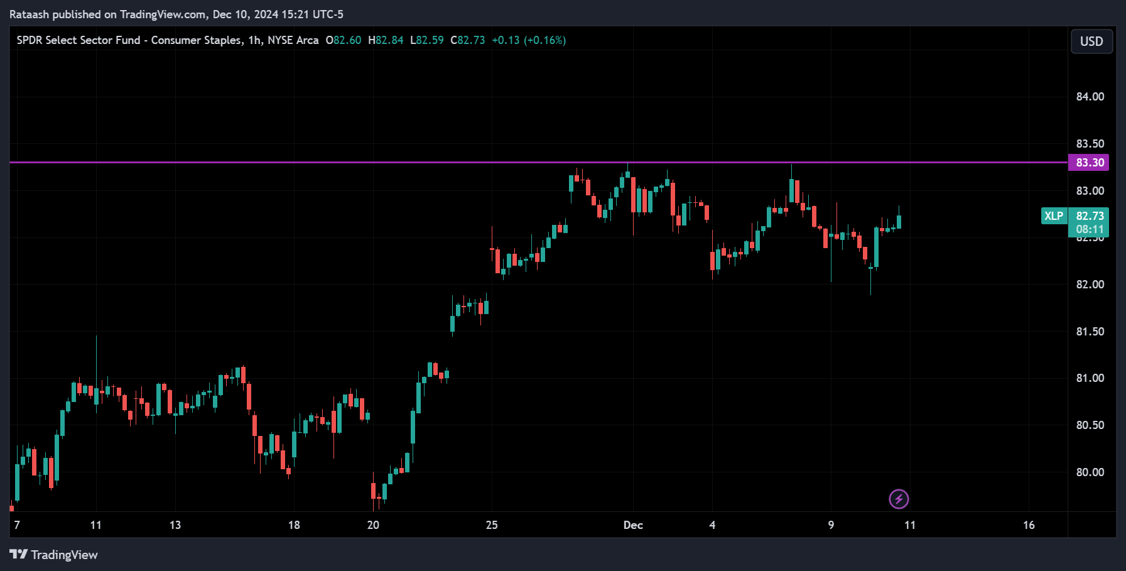Click the NYSE Arca exchange label
This screenshot has width=1126, height=571.
pos(293,40)
